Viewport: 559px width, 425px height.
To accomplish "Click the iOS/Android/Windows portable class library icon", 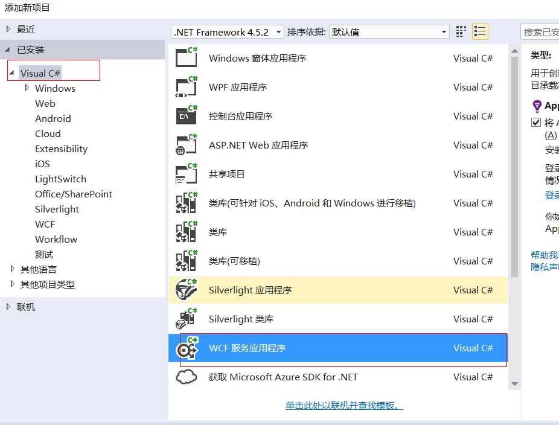I will pos(186,202).
